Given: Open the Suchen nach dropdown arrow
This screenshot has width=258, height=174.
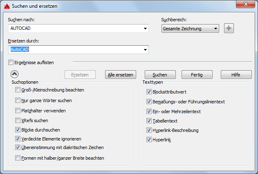Looking at the screenshot, I should tap(145, 29).
